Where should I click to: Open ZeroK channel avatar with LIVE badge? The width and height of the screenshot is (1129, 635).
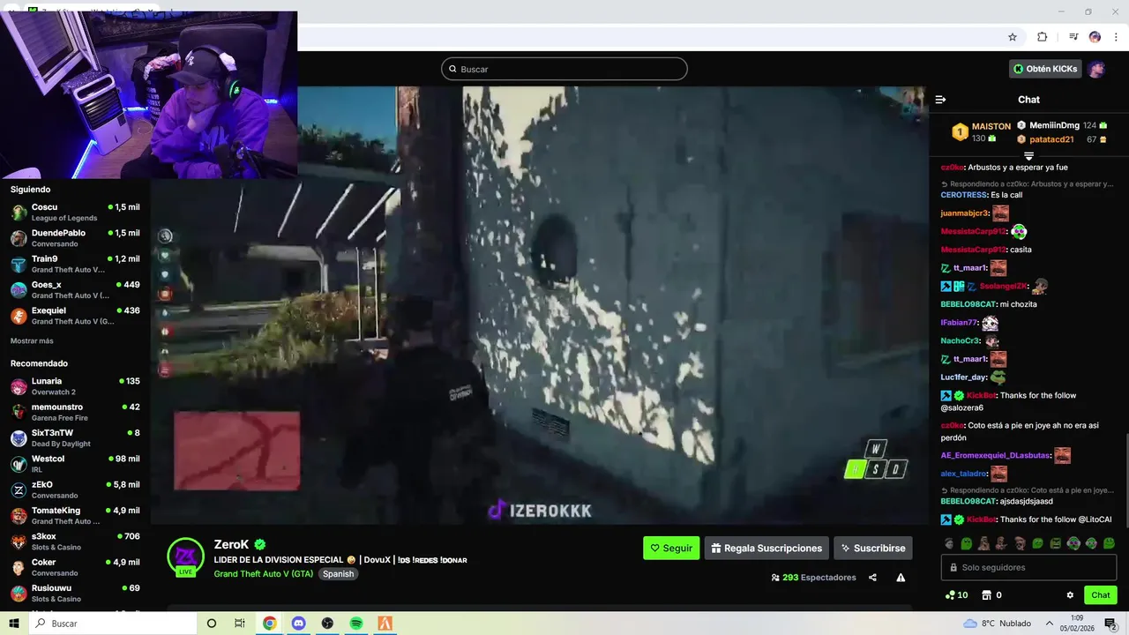pyautogui.click(x=185, y=557)
